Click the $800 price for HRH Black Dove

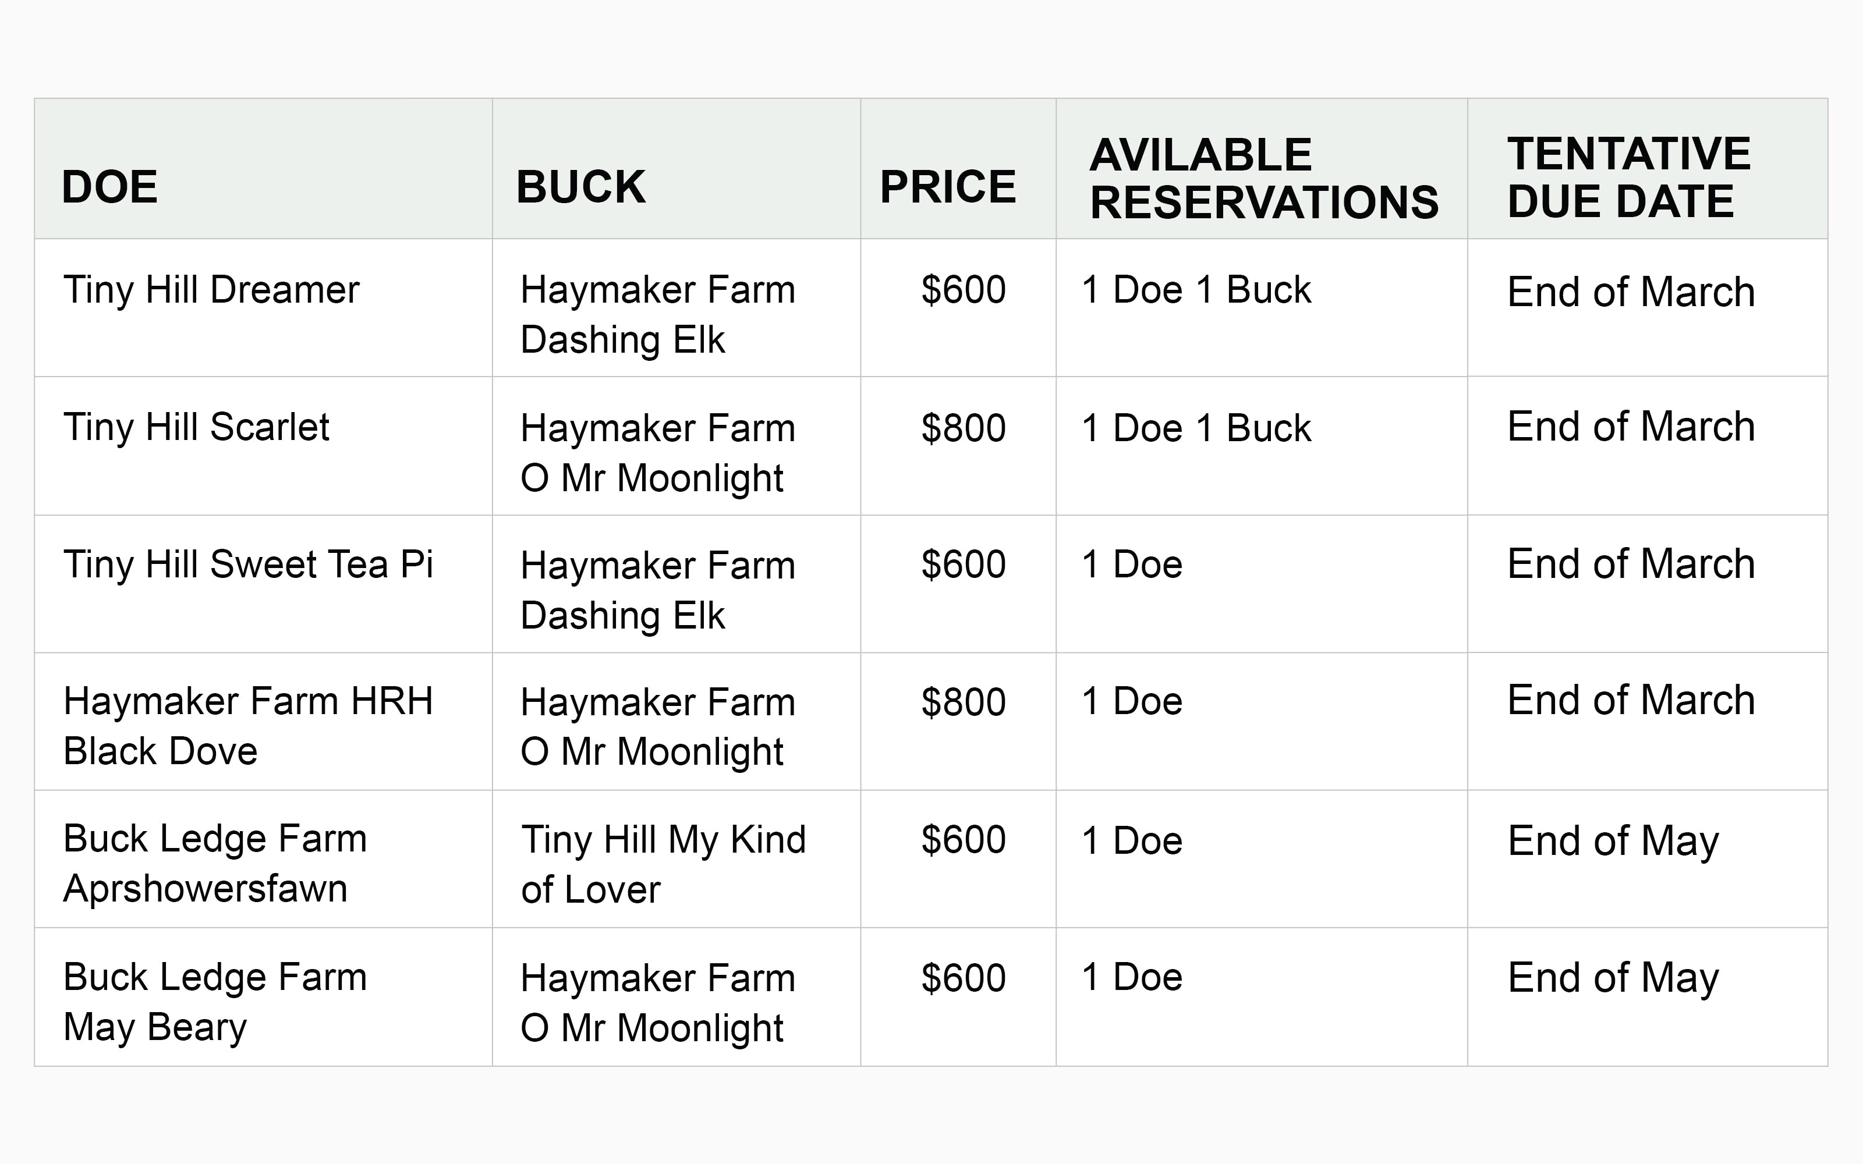click(x=963, y=702)
